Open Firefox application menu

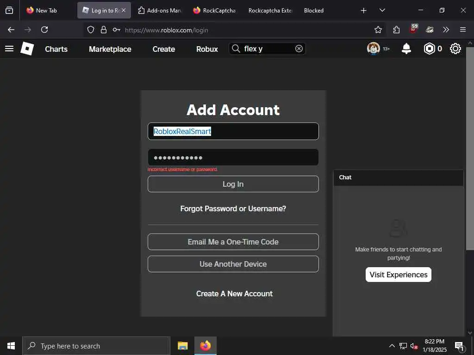tap(463, 30)
